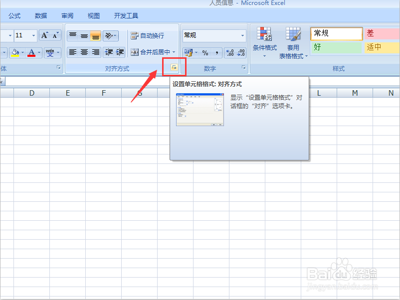Image resolution: width=400 pixels, height=300 pixels.
Task: Select column M header
Action: pos(355,93)
